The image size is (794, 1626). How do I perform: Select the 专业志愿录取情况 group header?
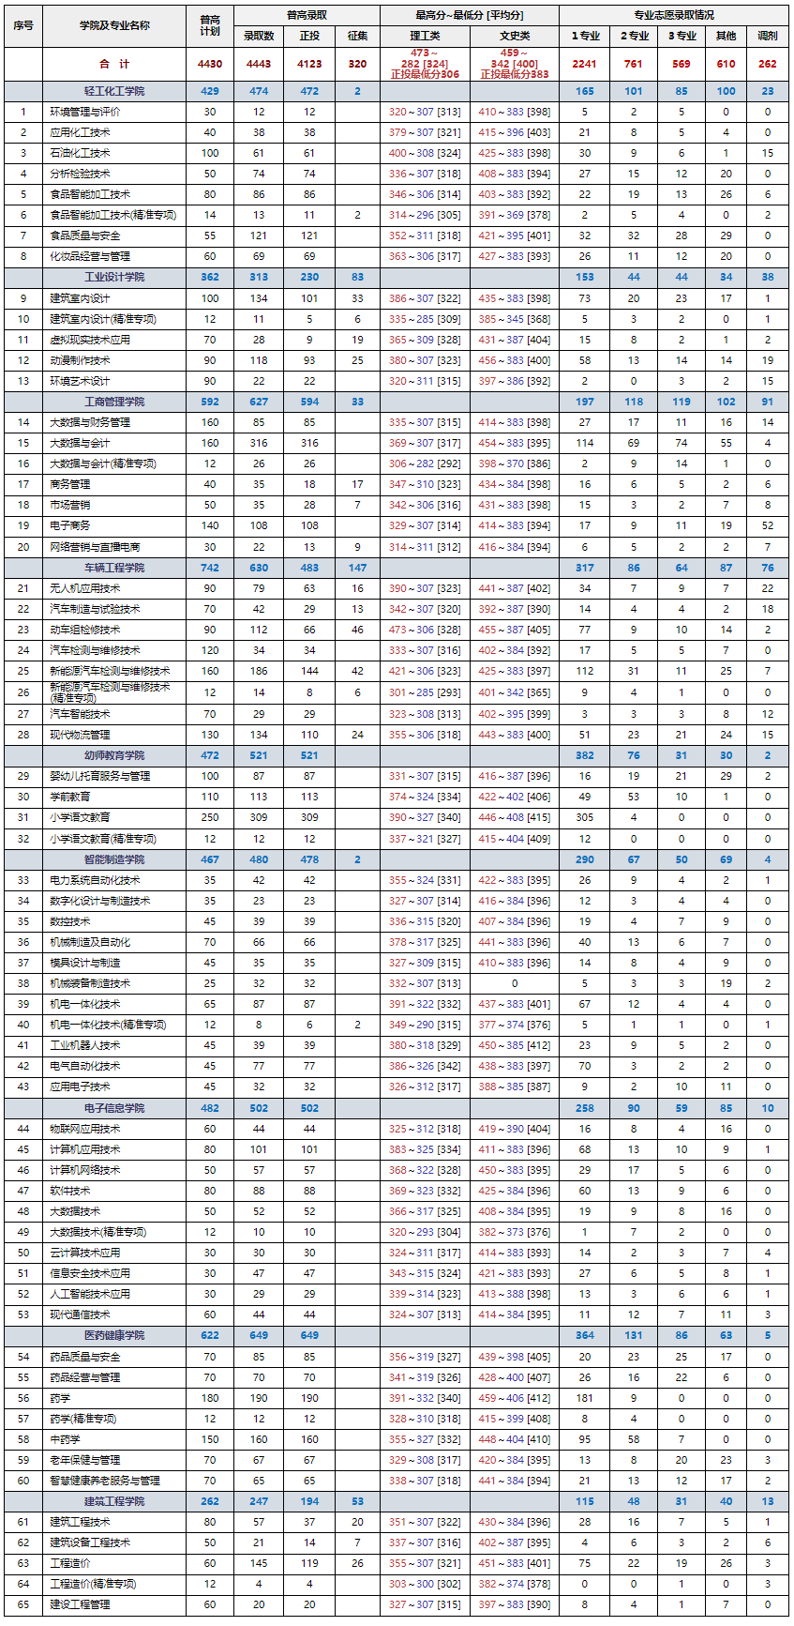point(673,15)
